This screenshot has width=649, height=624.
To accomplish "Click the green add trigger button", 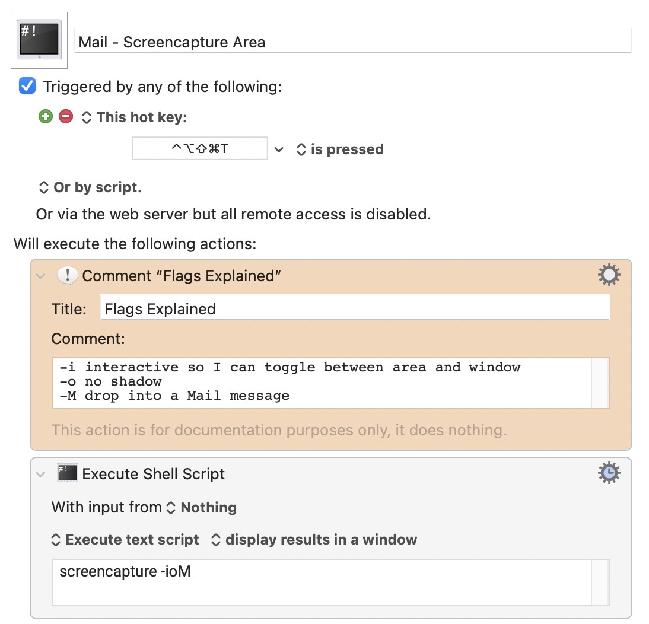I will pyautogui.click(x=46, y=117).
